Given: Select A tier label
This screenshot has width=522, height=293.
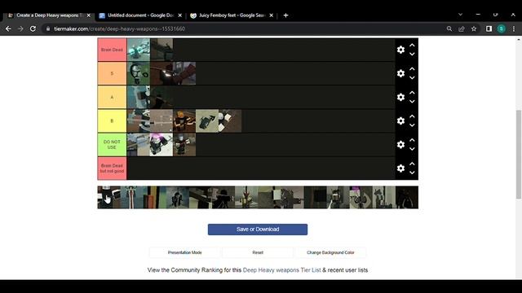Looking at the screenshot, I should pos(112,97).
